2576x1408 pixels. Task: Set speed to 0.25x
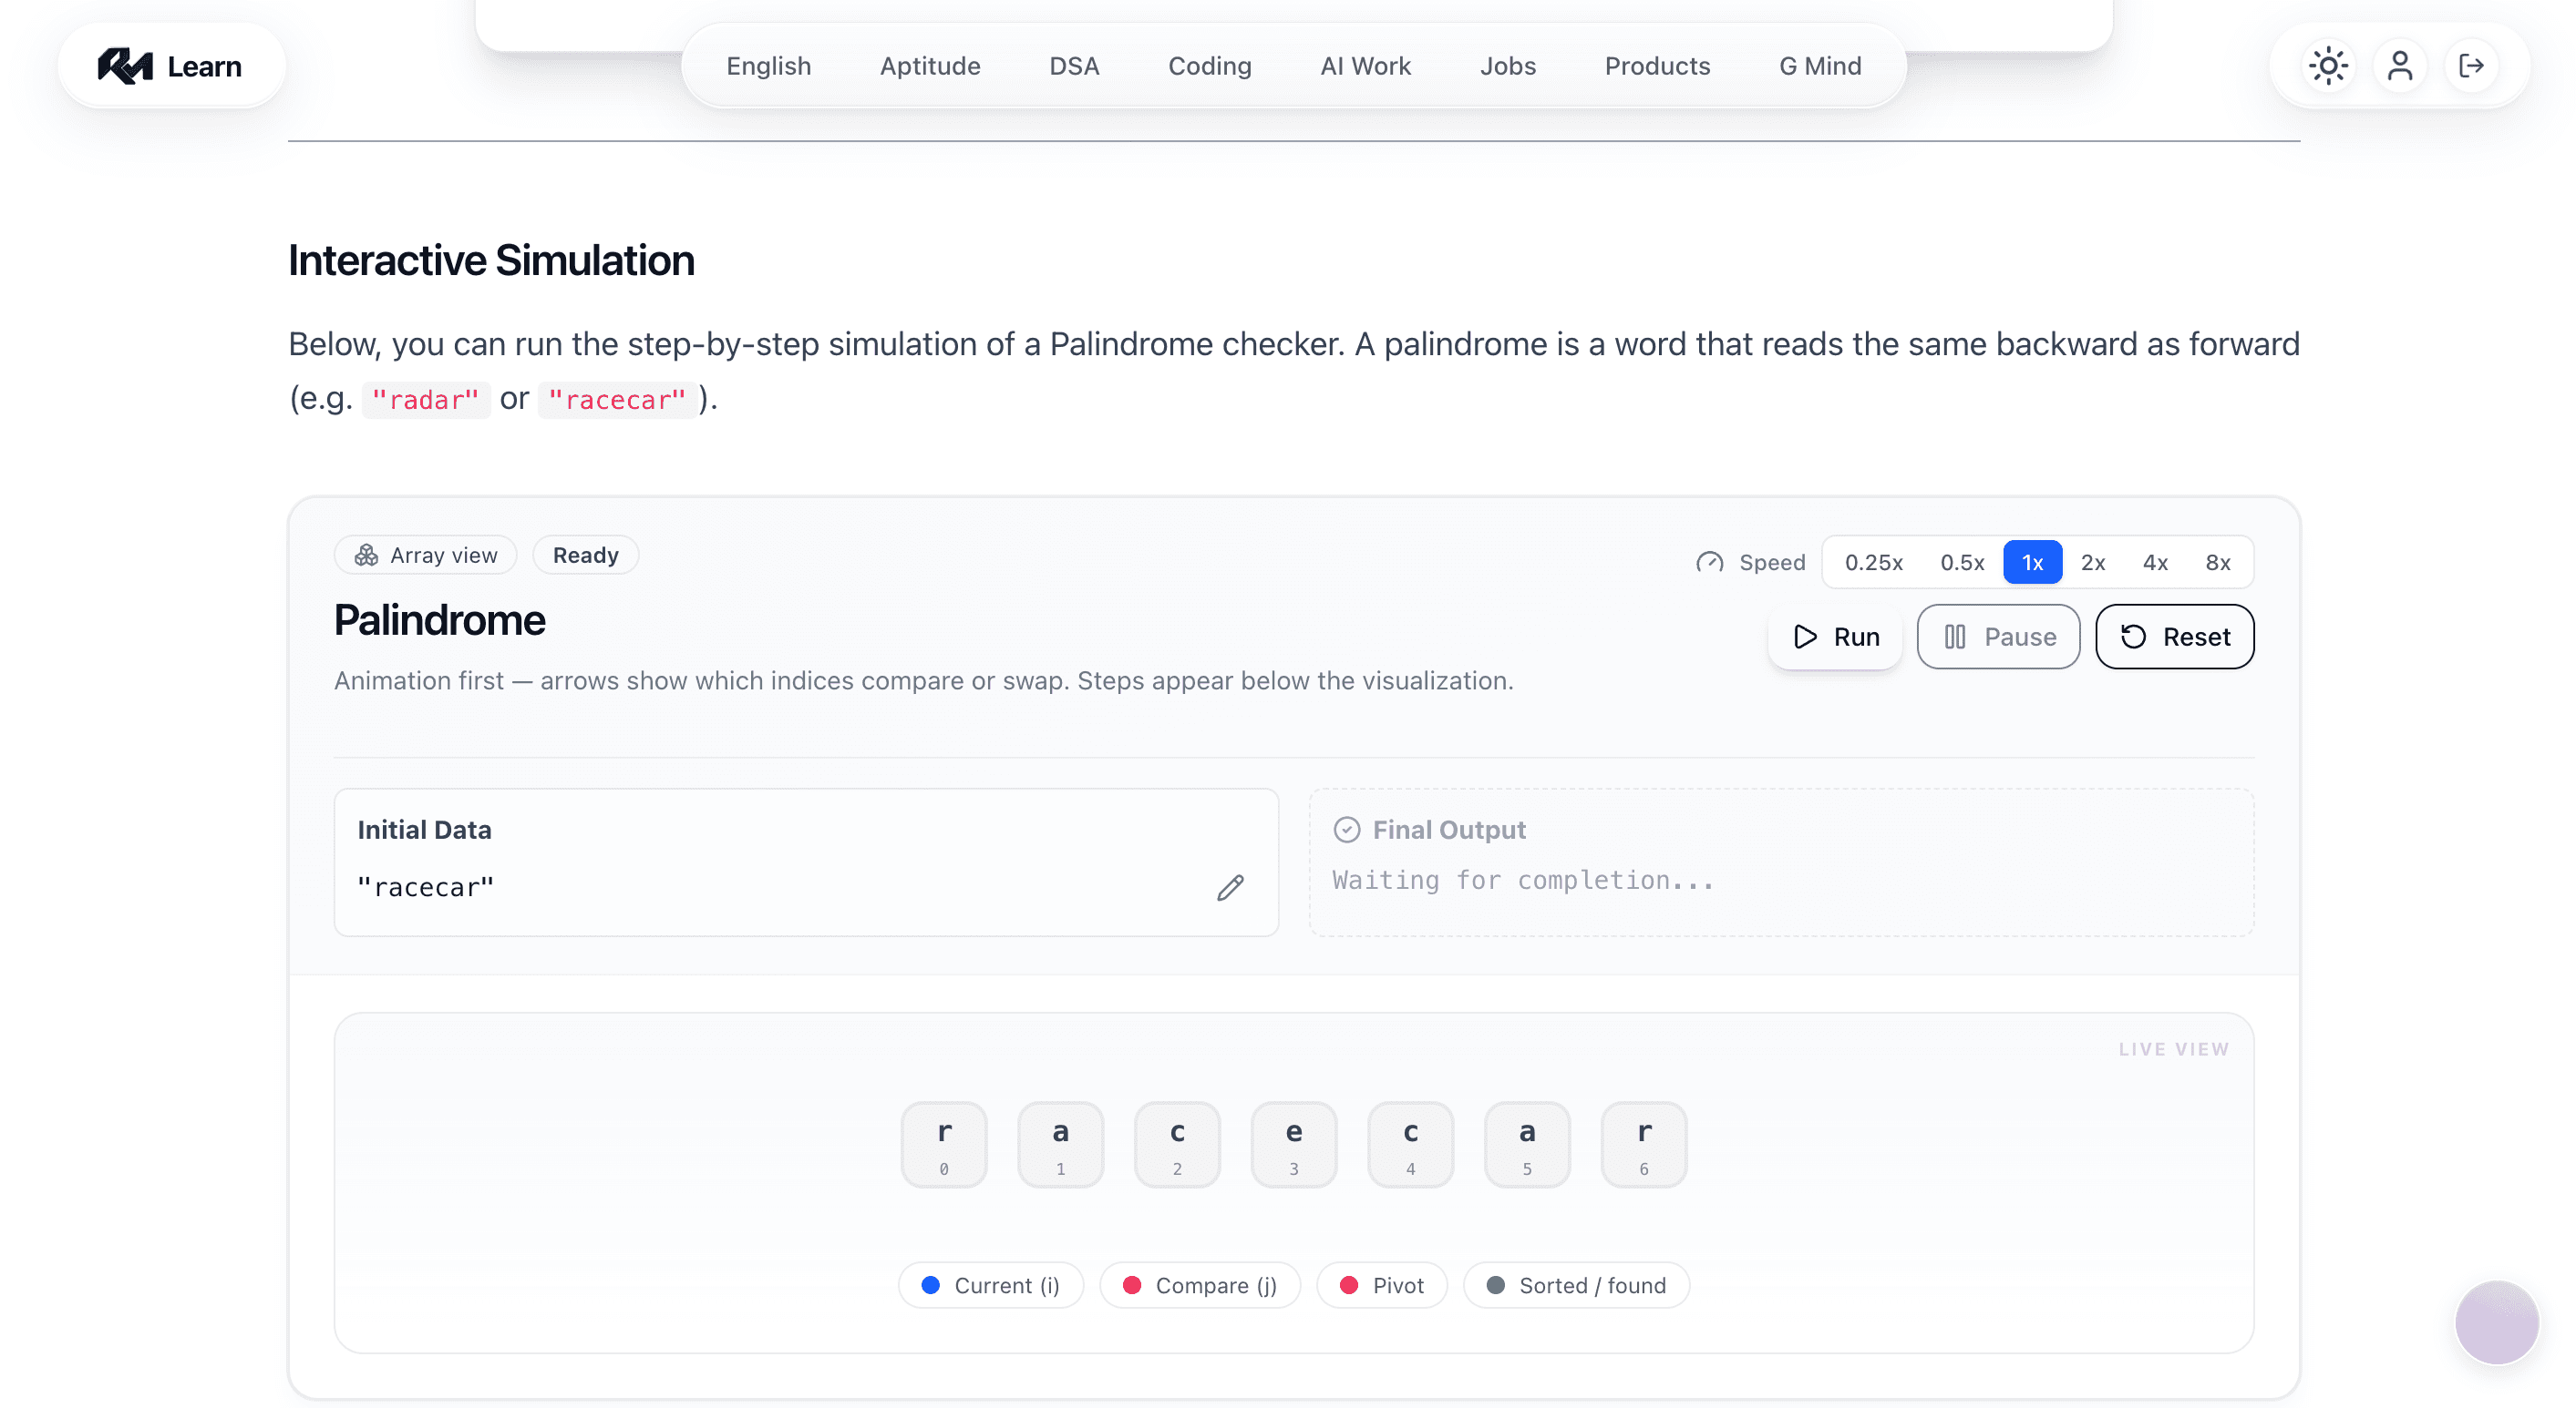1873,563
